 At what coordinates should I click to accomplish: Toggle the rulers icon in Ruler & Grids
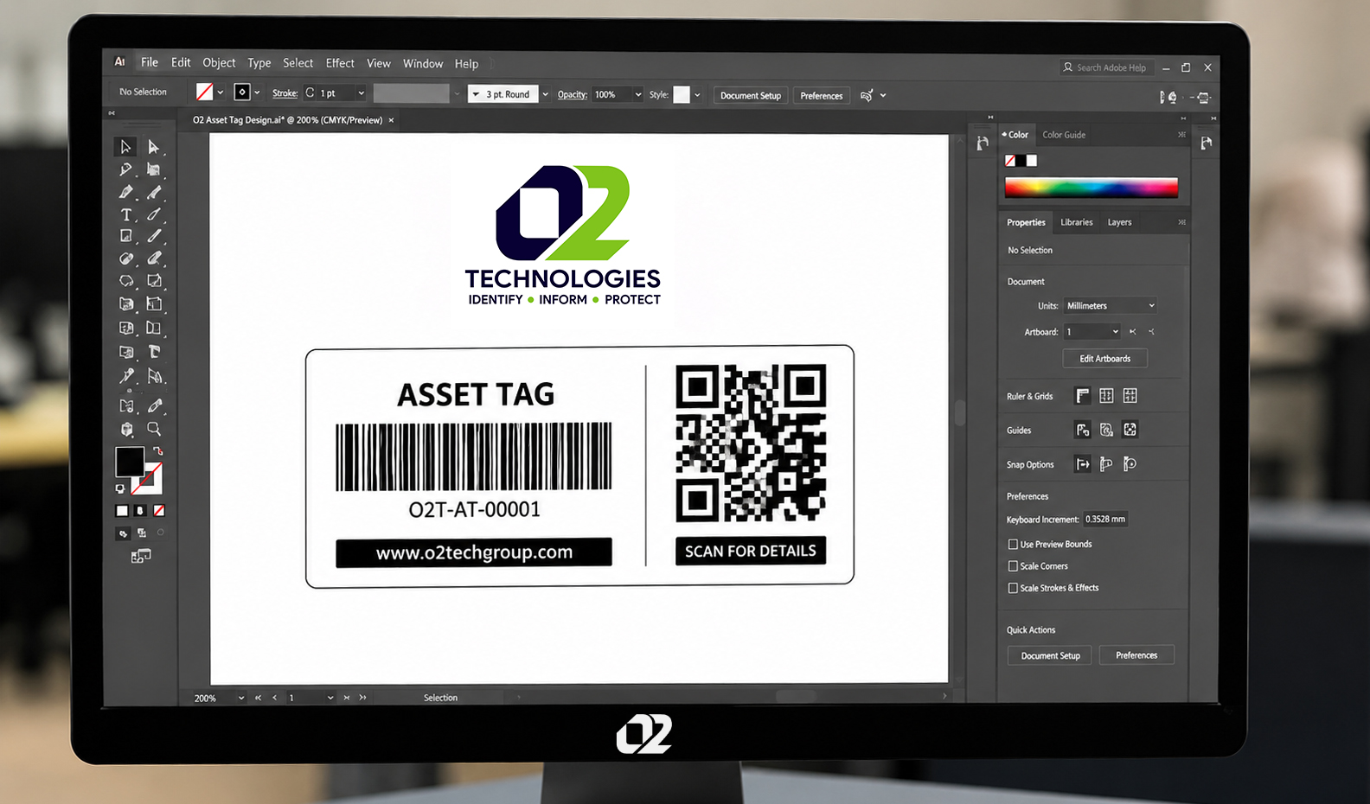(x=1082, y=396)
